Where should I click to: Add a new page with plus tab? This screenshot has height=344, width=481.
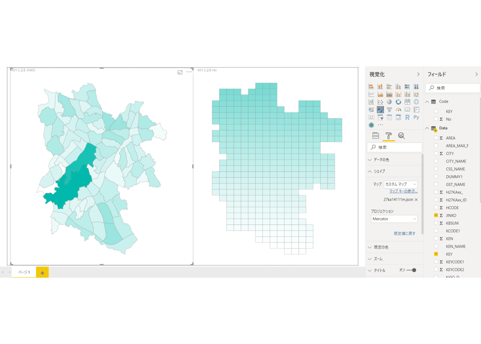42,273
